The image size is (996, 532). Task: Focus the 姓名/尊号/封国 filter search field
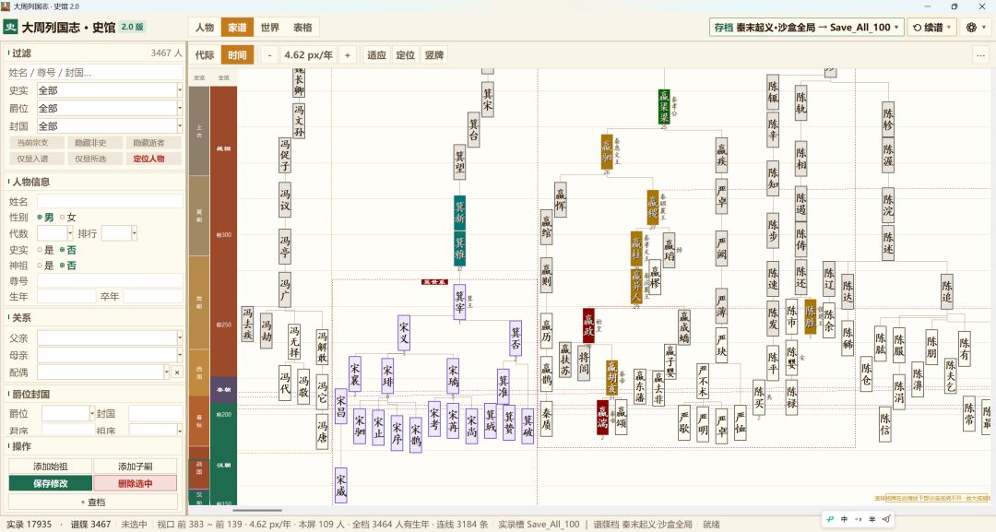[x=95, y=73]
